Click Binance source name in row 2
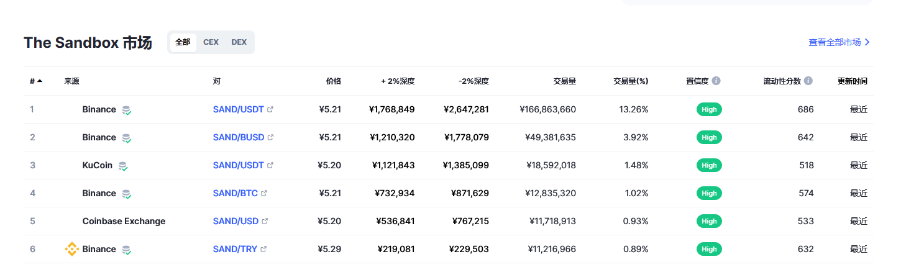 pos(99,137)
